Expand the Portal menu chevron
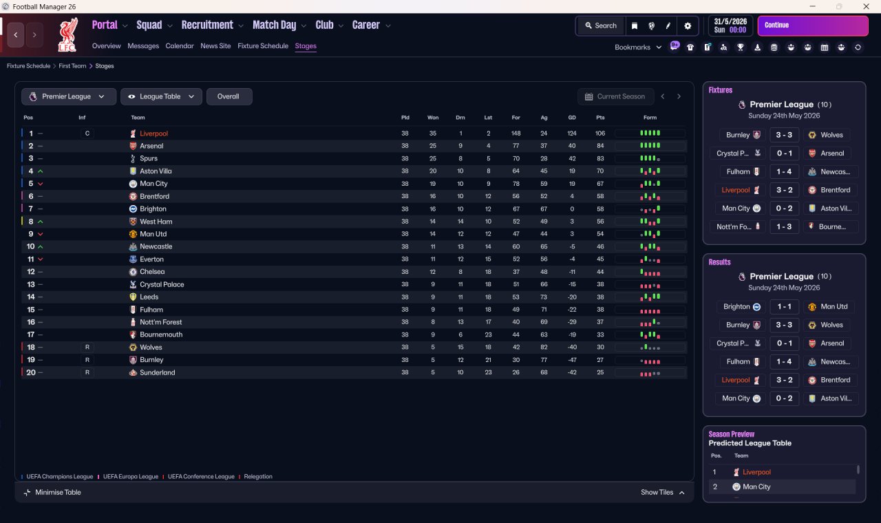The height and width of the screenshot is (523, 881). 125,26
